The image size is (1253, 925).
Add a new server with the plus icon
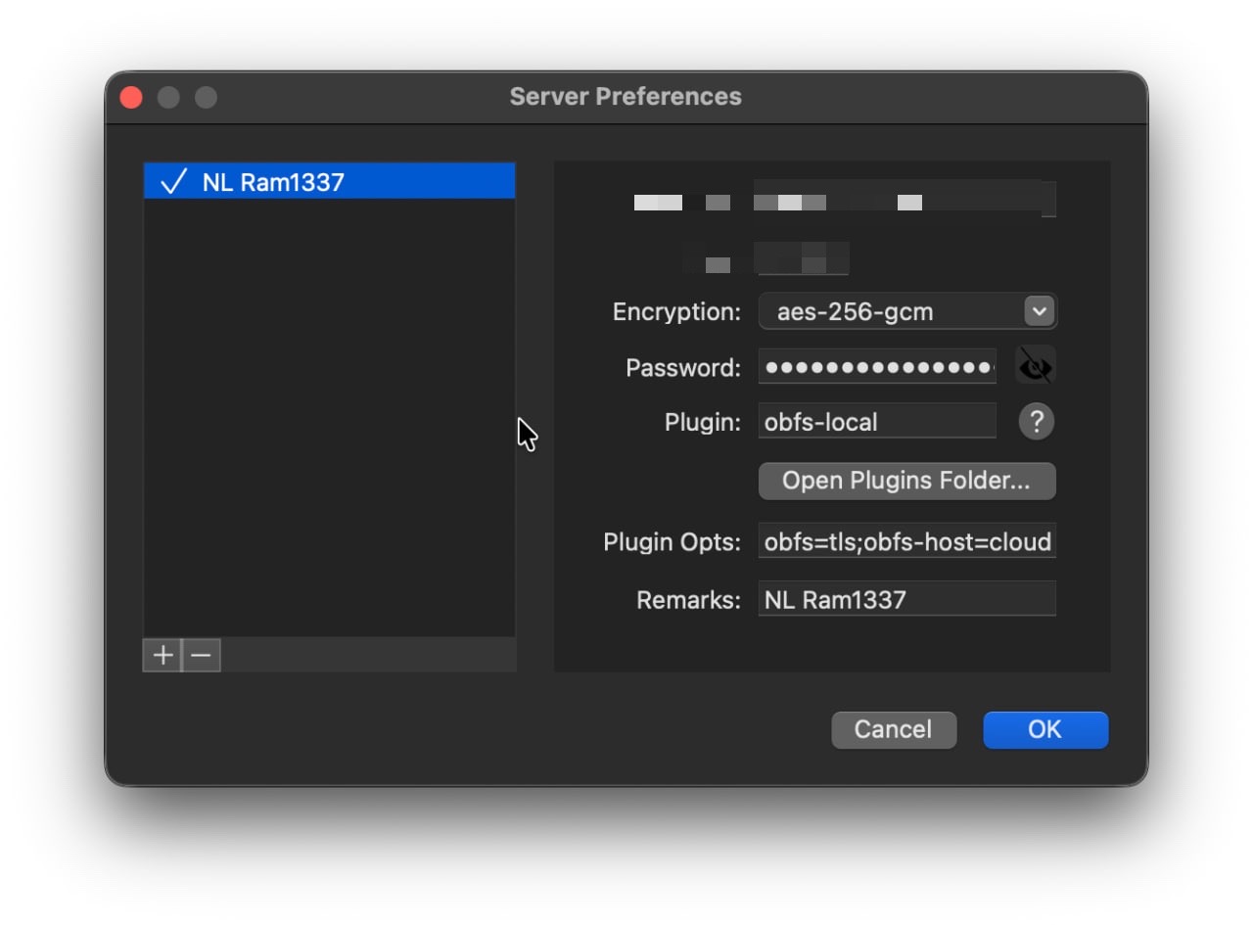pos(162,655)
